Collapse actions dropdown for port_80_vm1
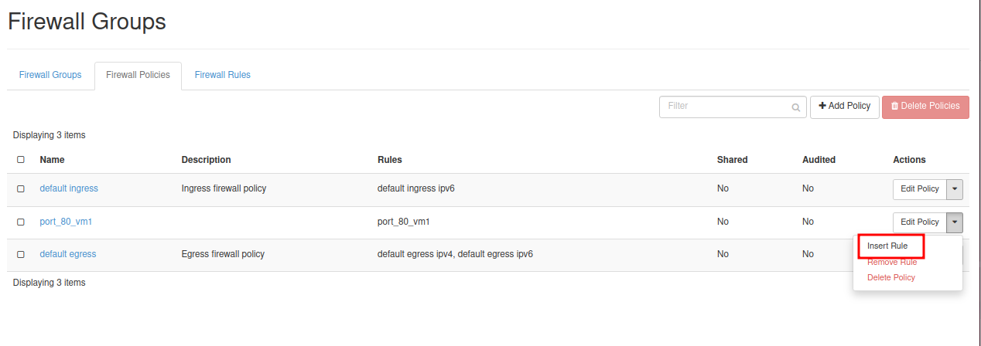The image size is (981, 346). 955,222
